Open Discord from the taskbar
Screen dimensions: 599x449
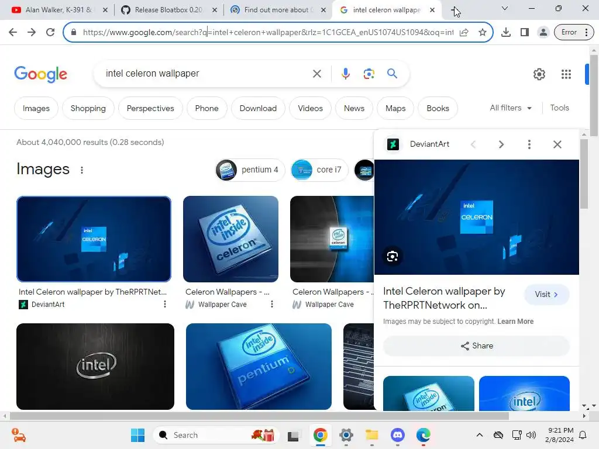(x=397, y=435)
